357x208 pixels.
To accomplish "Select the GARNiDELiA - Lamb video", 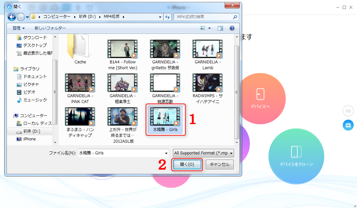I will [208, 55].
